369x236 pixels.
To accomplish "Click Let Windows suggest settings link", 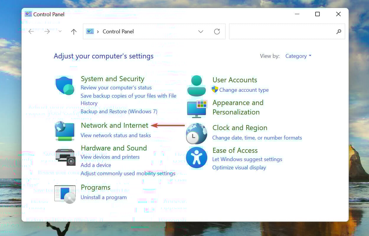I will click(x=247, y=159).
